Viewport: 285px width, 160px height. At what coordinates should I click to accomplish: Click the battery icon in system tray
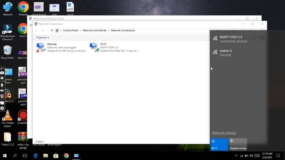[x=246, y=156]
